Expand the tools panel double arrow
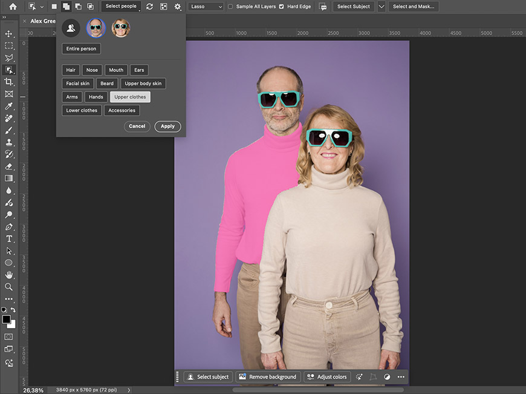This screenshot has width=526, height=394. (x=4, y=17)
